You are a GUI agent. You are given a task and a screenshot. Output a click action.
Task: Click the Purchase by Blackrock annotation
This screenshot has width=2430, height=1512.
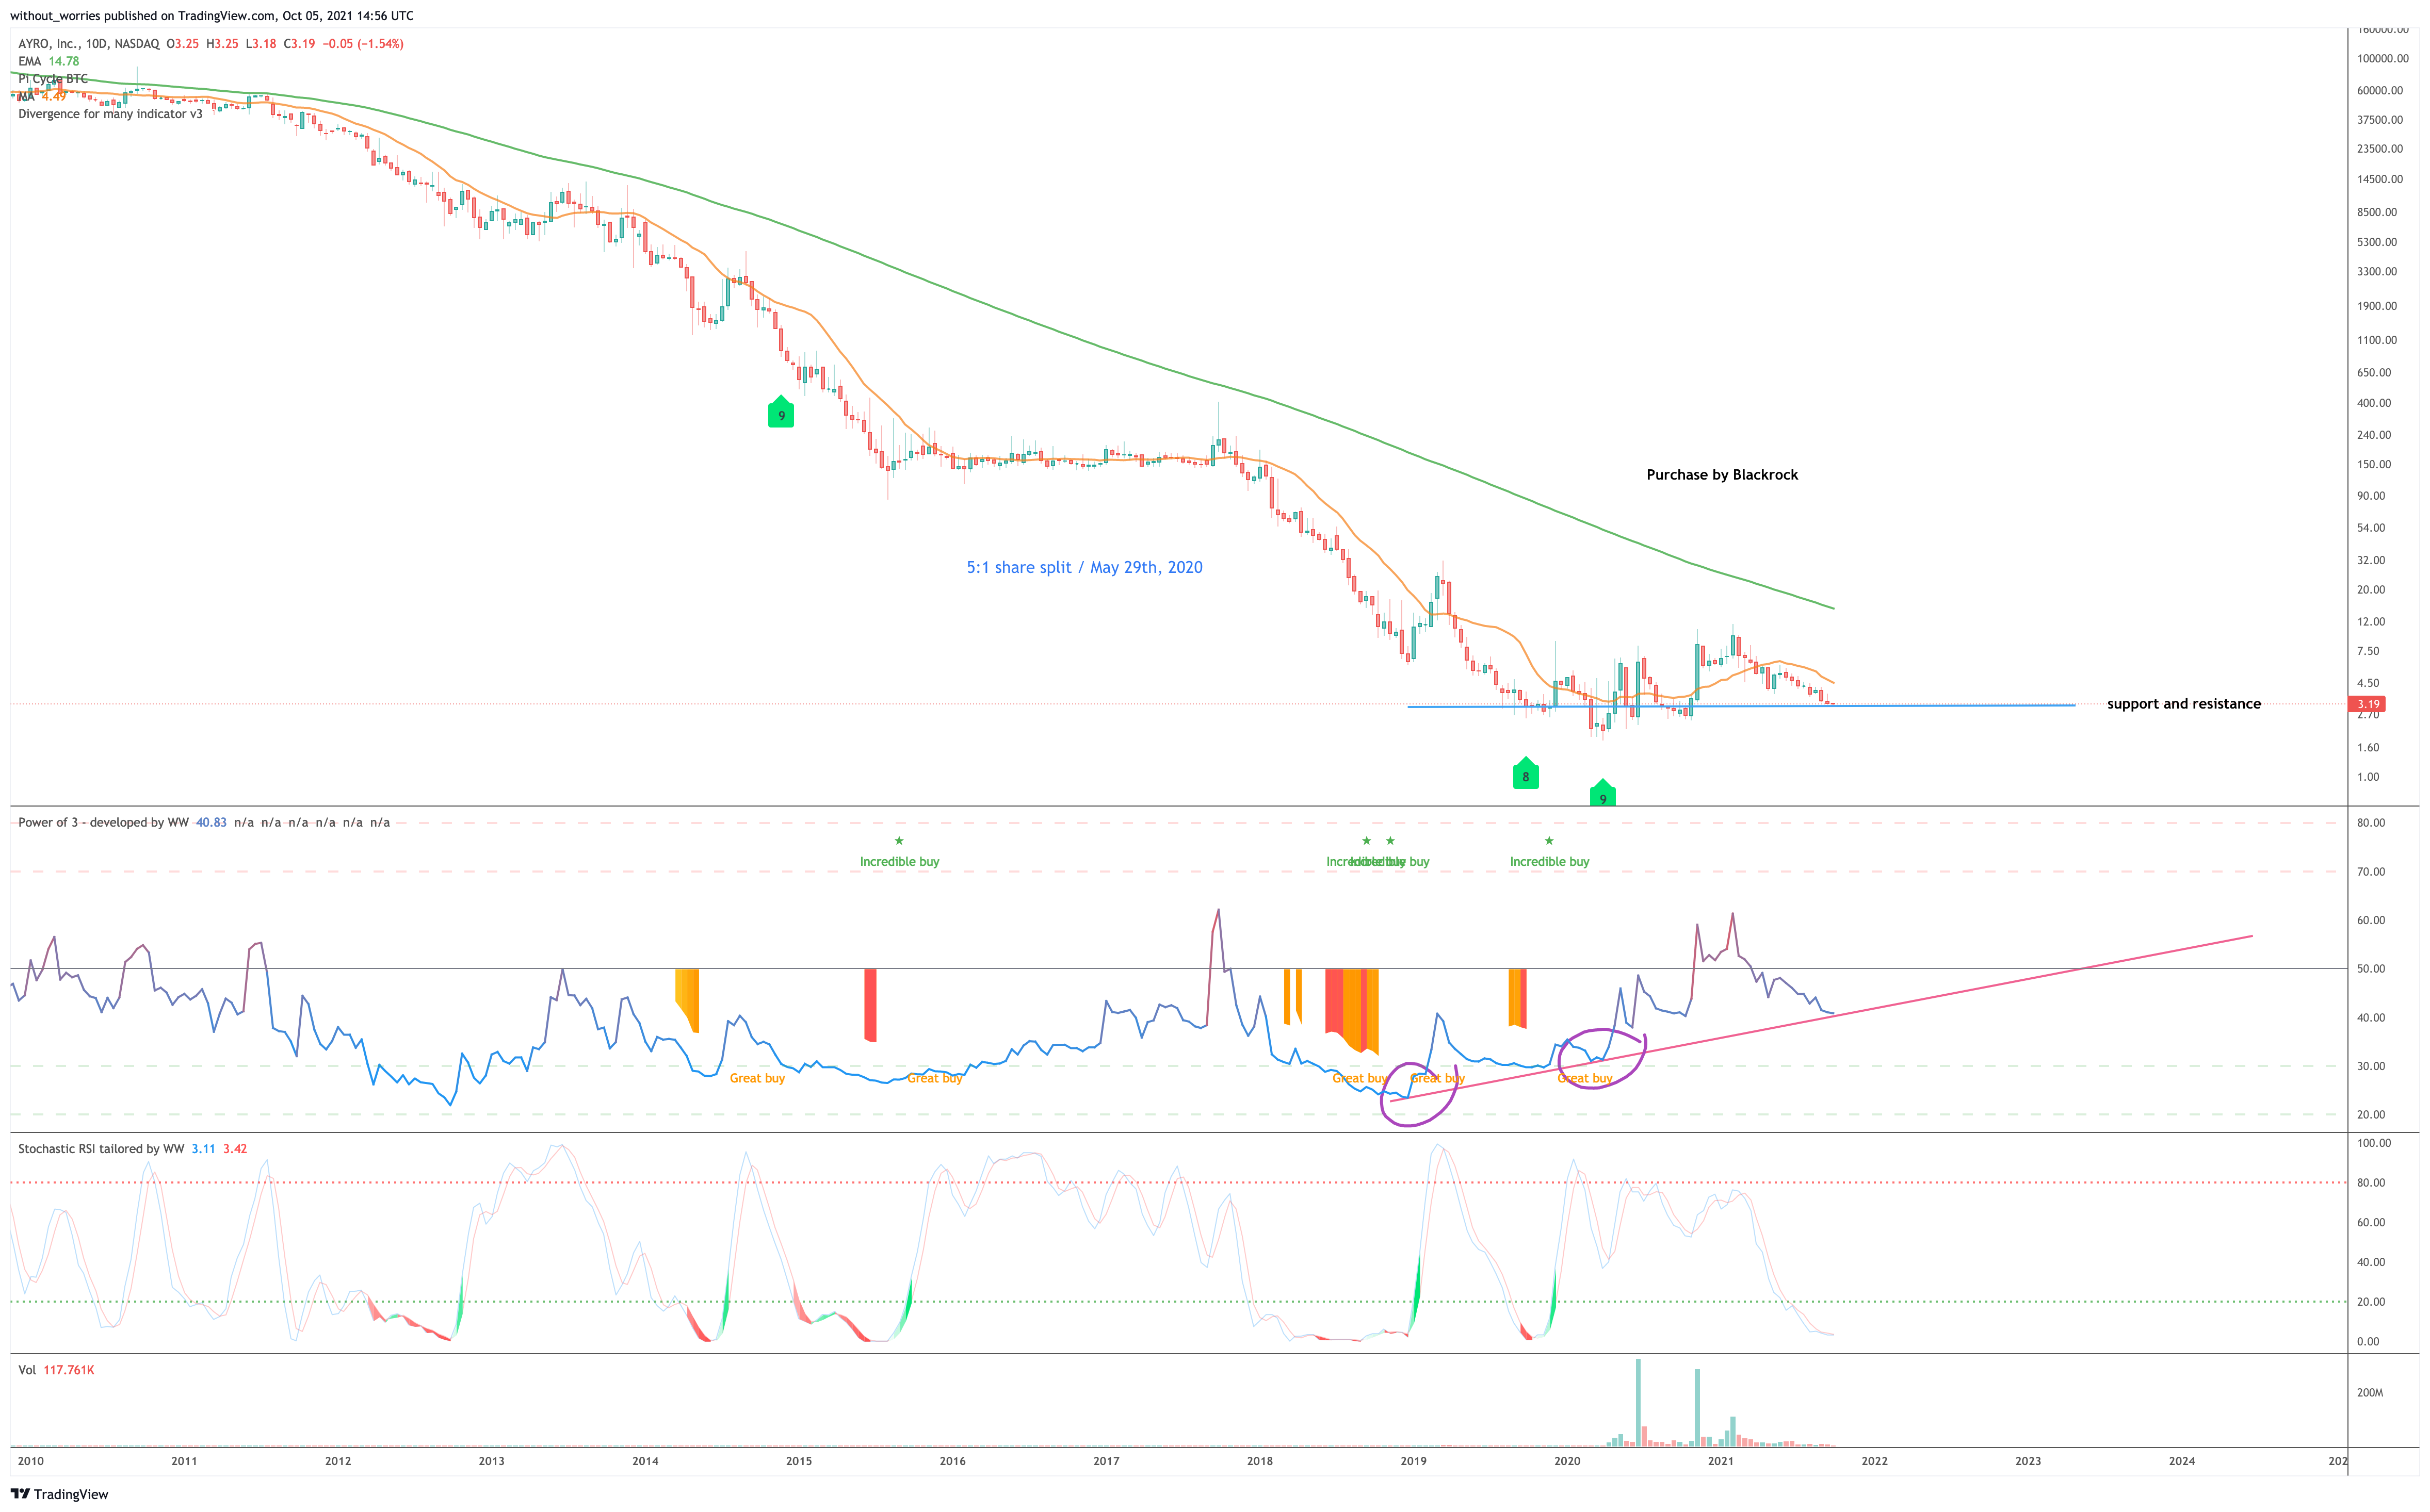[1722, 475]
